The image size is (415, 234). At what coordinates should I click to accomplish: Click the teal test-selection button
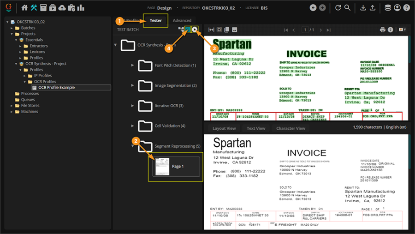[188, 30]
